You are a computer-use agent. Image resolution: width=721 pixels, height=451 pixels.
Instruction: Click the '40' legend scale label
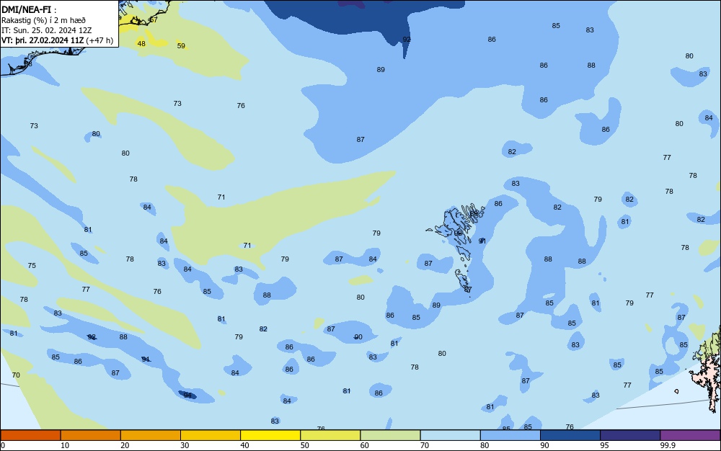(244, 445)
